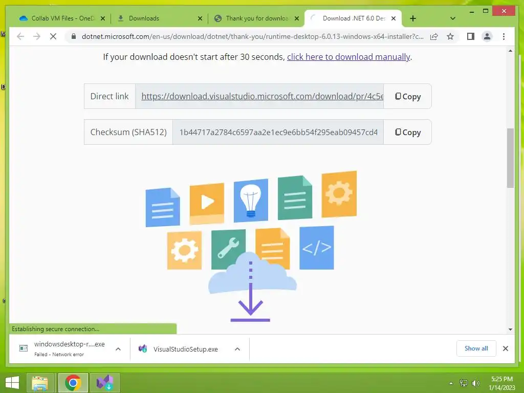
Task: Show hidden system tray icons
Action: 451,383
